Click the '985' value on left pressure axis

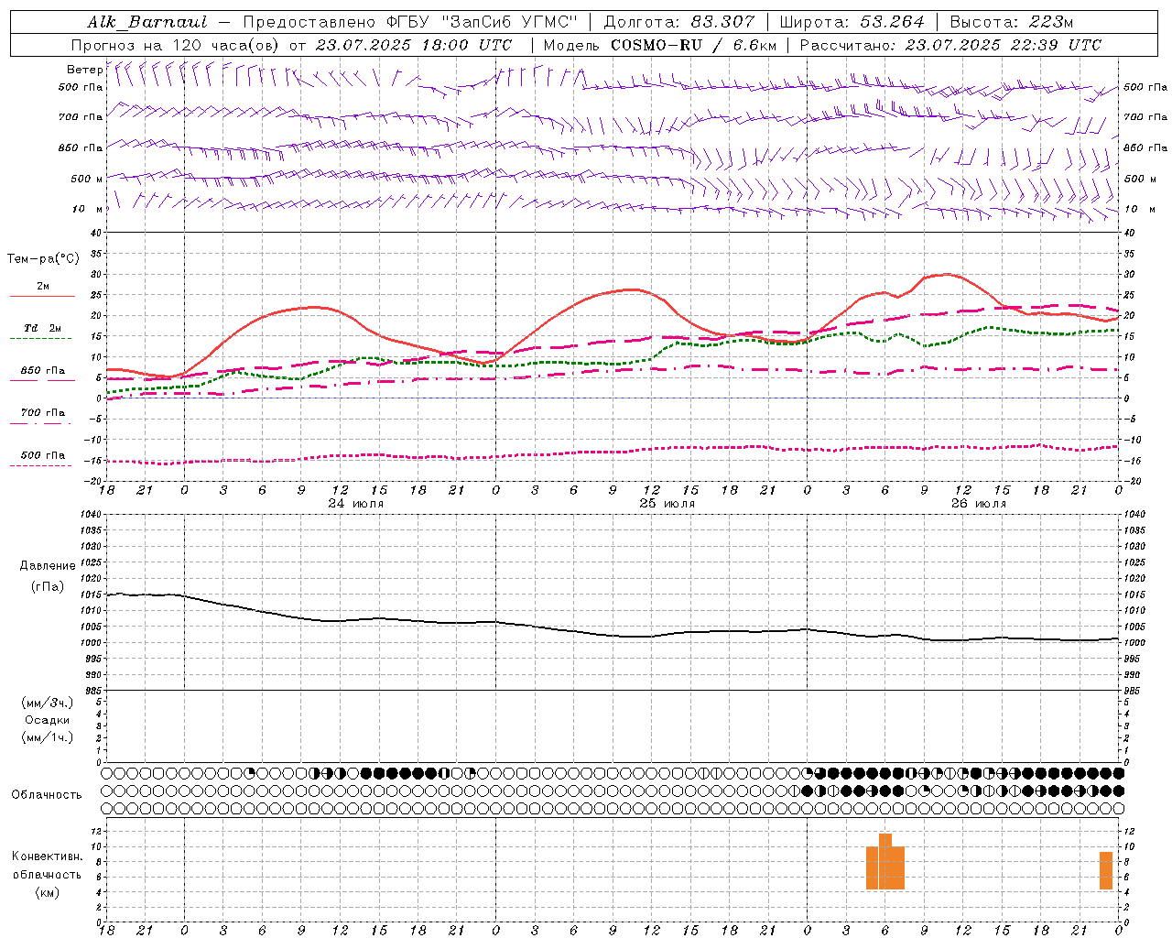(x=92, y=691)
